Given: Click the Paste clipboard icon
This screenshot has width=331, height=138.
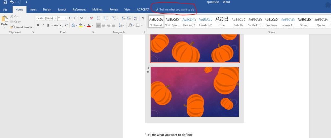Looking at the screenshot, I should point(5,19).
